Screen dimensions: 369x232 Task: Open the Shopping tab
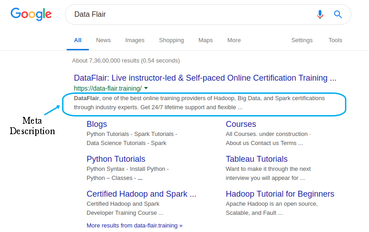point(171,40)
